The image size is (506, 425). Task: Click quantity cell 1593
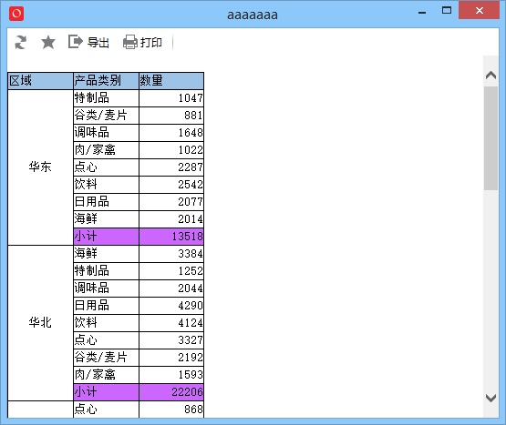pos(171,375)
